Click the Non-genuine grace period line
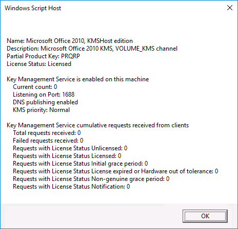Screen dimensions: 238x229 pyautogui.click(x=91, y=179)
